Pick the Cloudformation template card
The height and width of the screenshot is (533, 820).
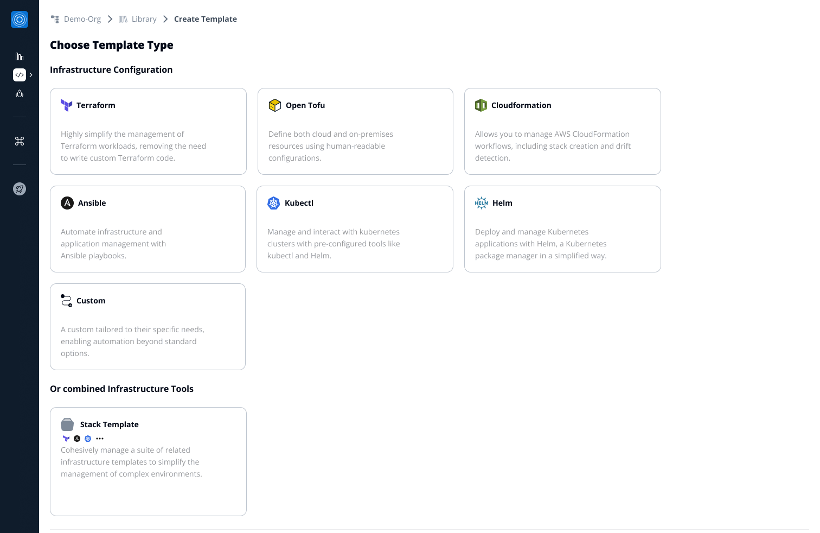click(x=562, y=131)
